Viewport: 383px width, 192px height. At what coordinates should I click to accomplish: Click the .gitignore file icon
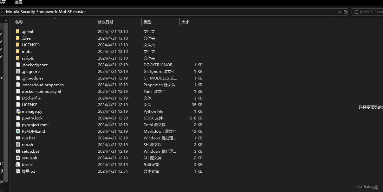click(18, 71)
